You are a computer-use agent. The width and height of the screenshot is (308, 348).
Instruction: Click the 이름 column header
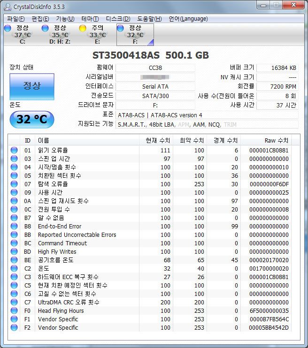[x=87, y=141]
